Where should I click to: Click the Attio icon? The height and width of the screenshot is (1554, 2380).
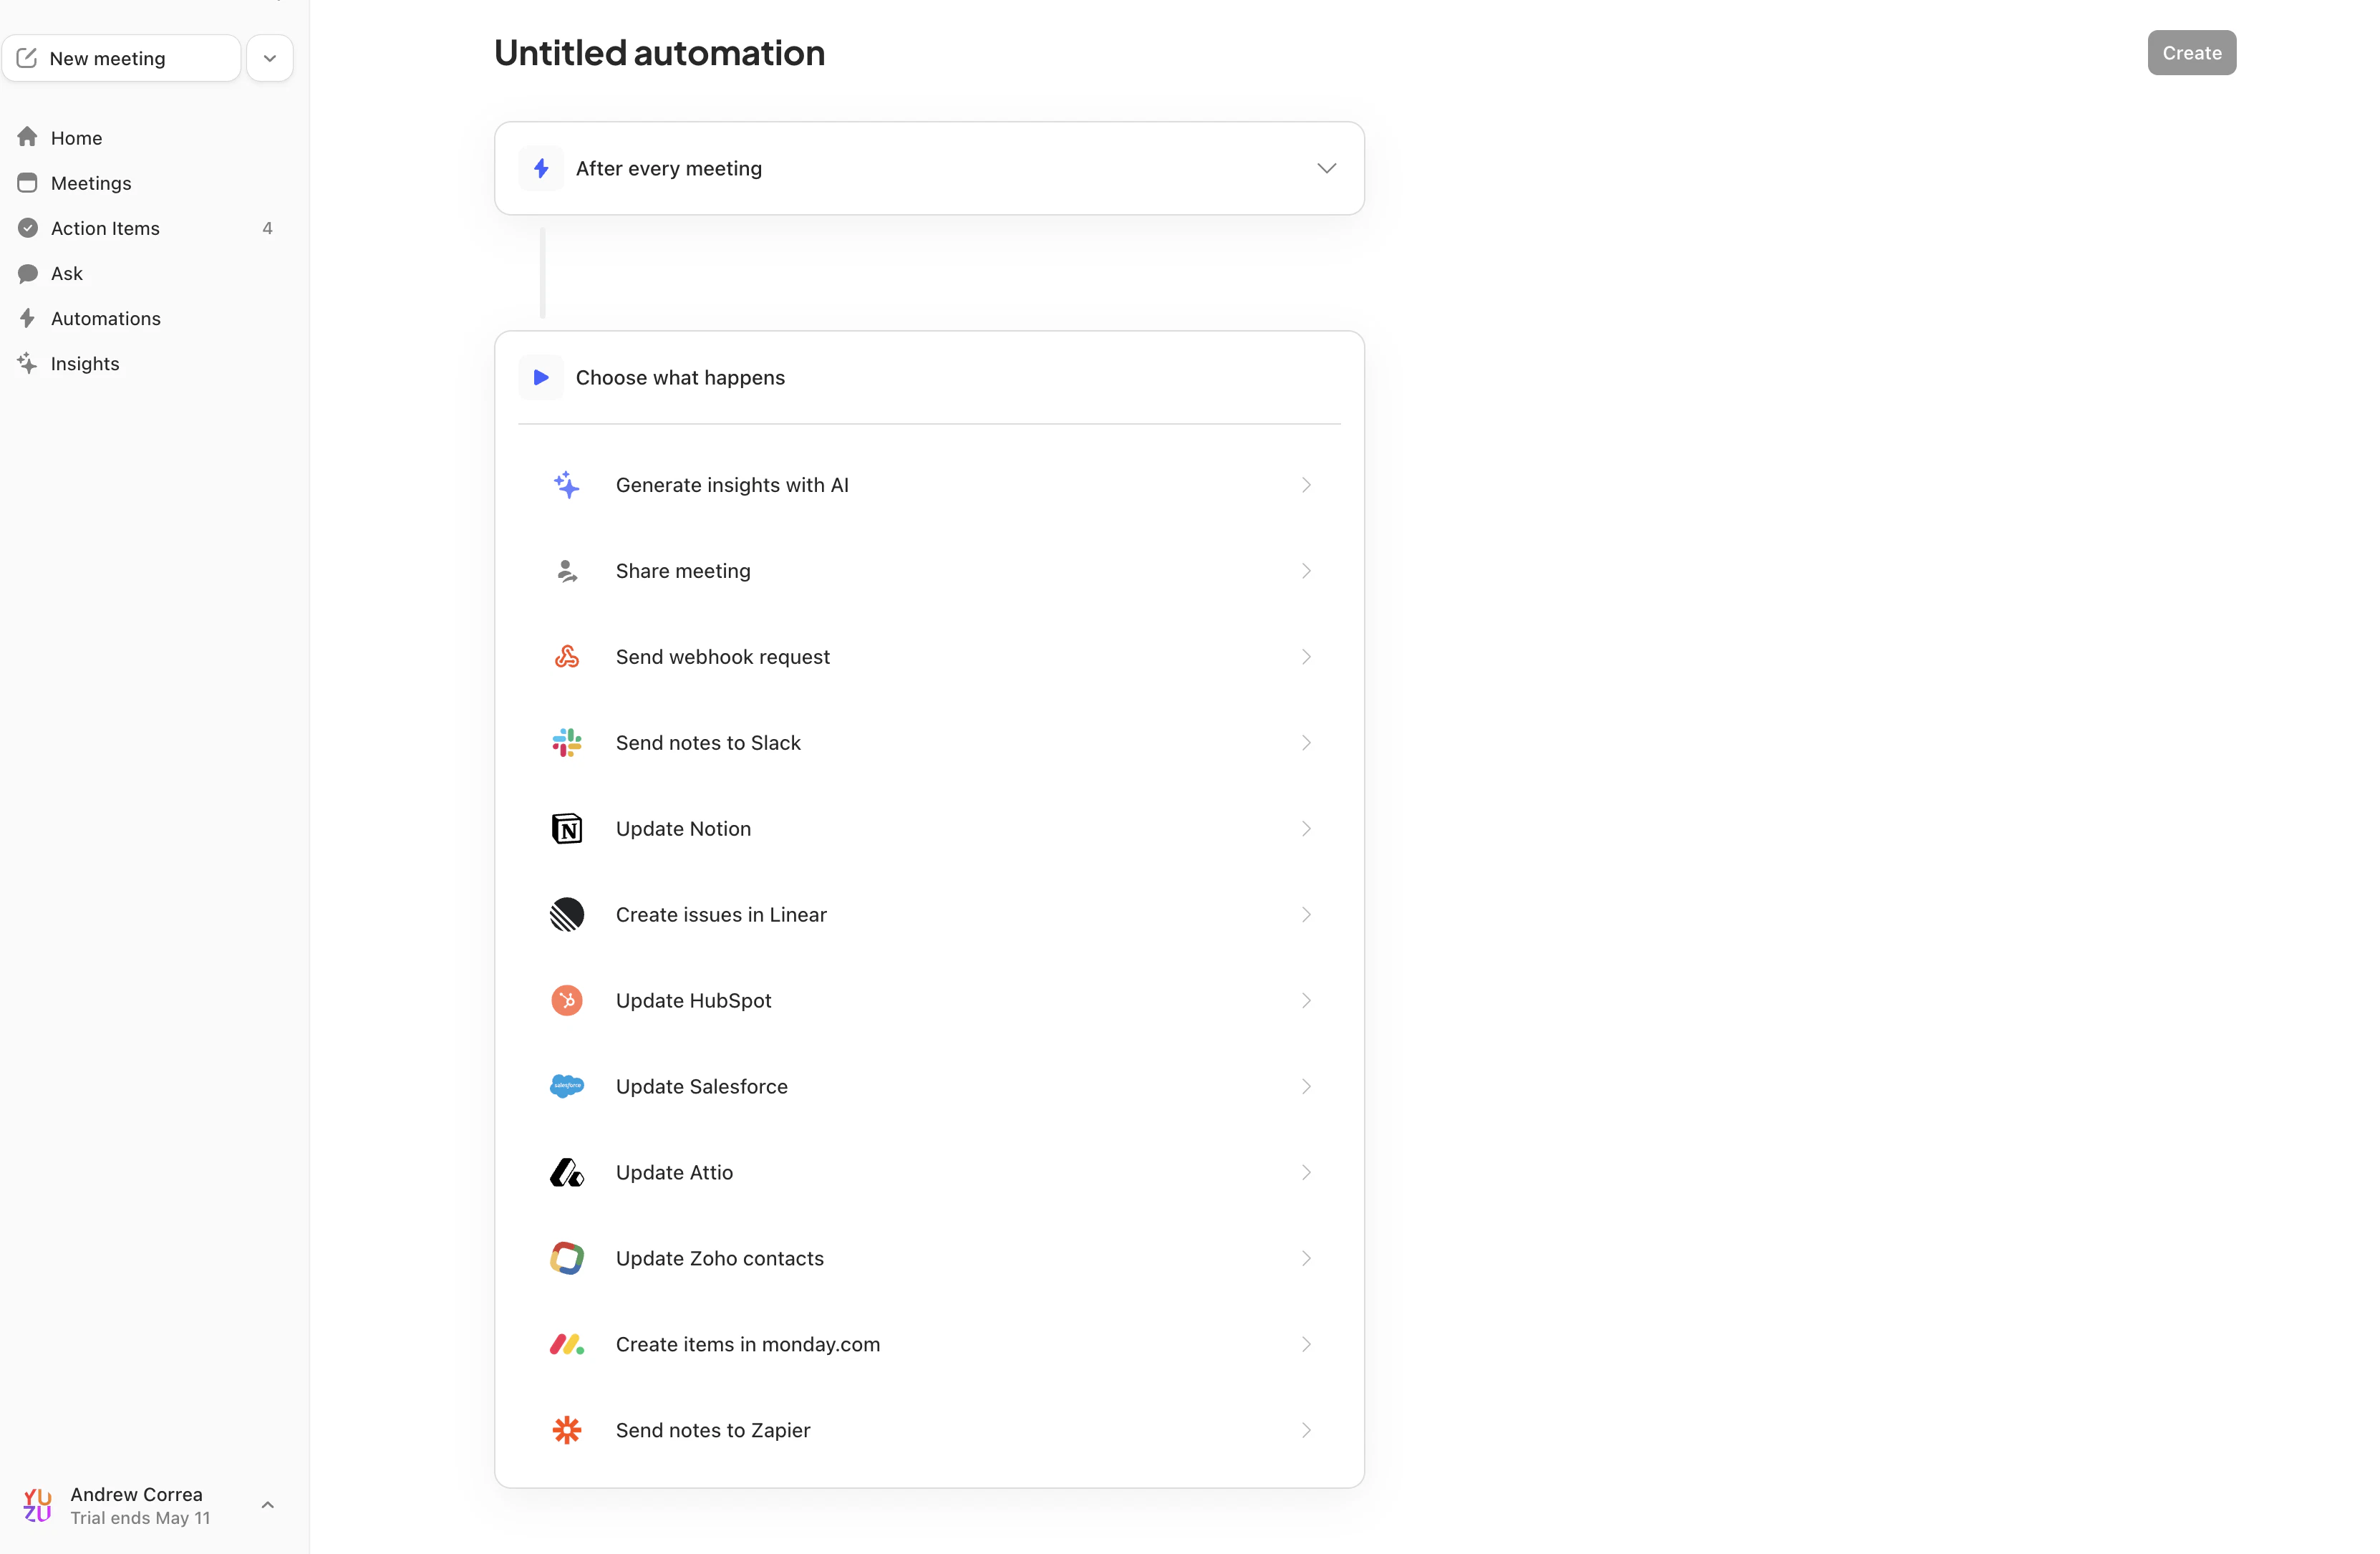tap(566, 1172)
